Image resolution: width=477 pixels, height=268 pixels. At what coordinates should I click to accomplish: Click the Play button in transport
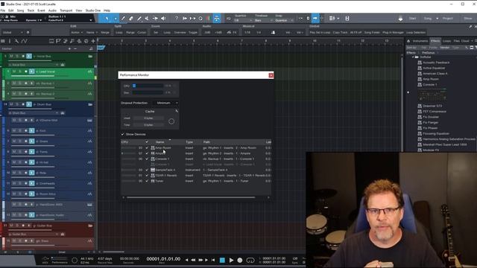[231, 260]
